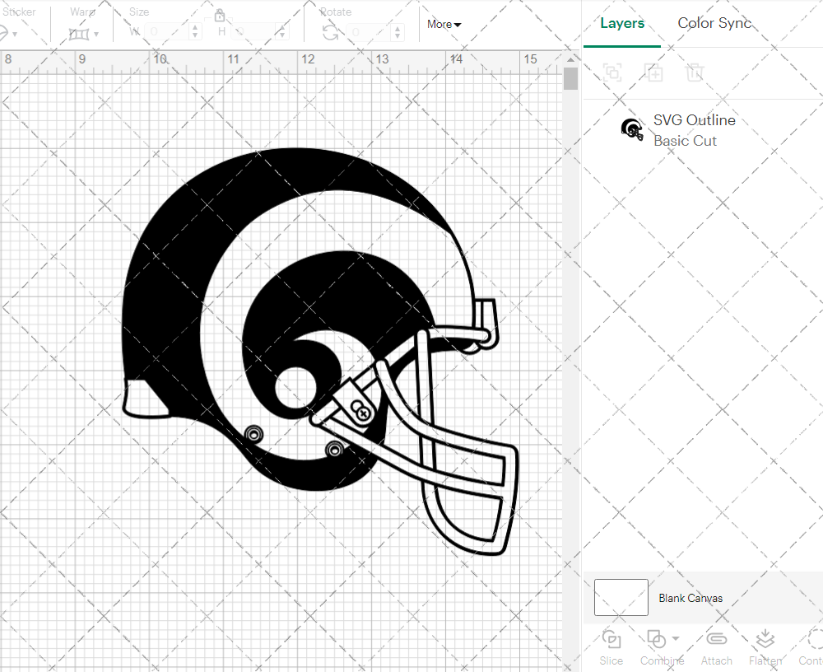This screenshot has height=672, width=823.
Task: Expand the Combine dropdown arrow
Action: tap(676, 639)
